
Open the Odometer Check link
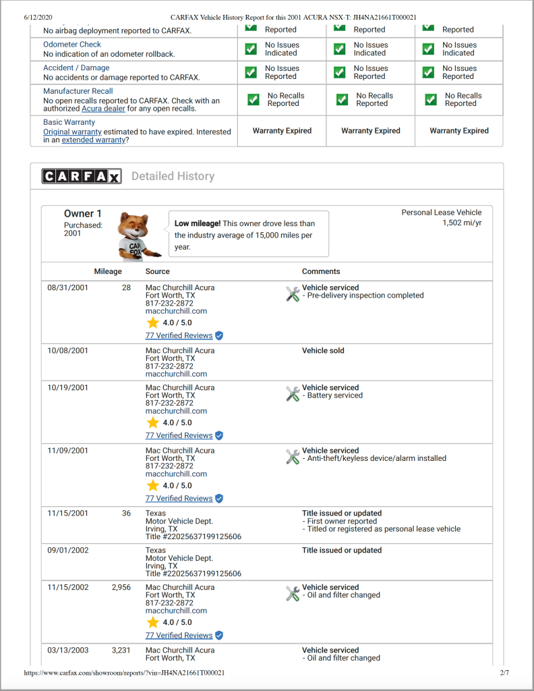point(72,45)
